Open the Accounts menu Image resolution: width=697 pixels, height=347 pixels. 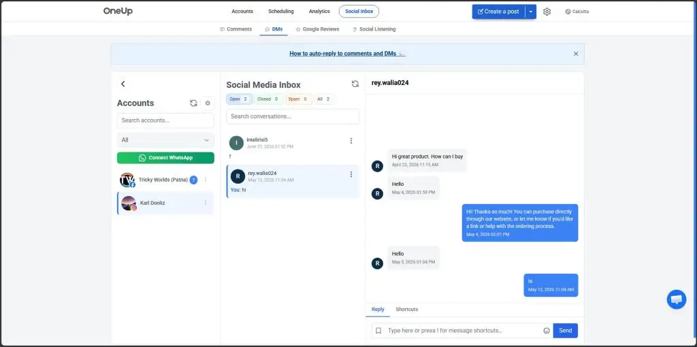tap(242, 12)
